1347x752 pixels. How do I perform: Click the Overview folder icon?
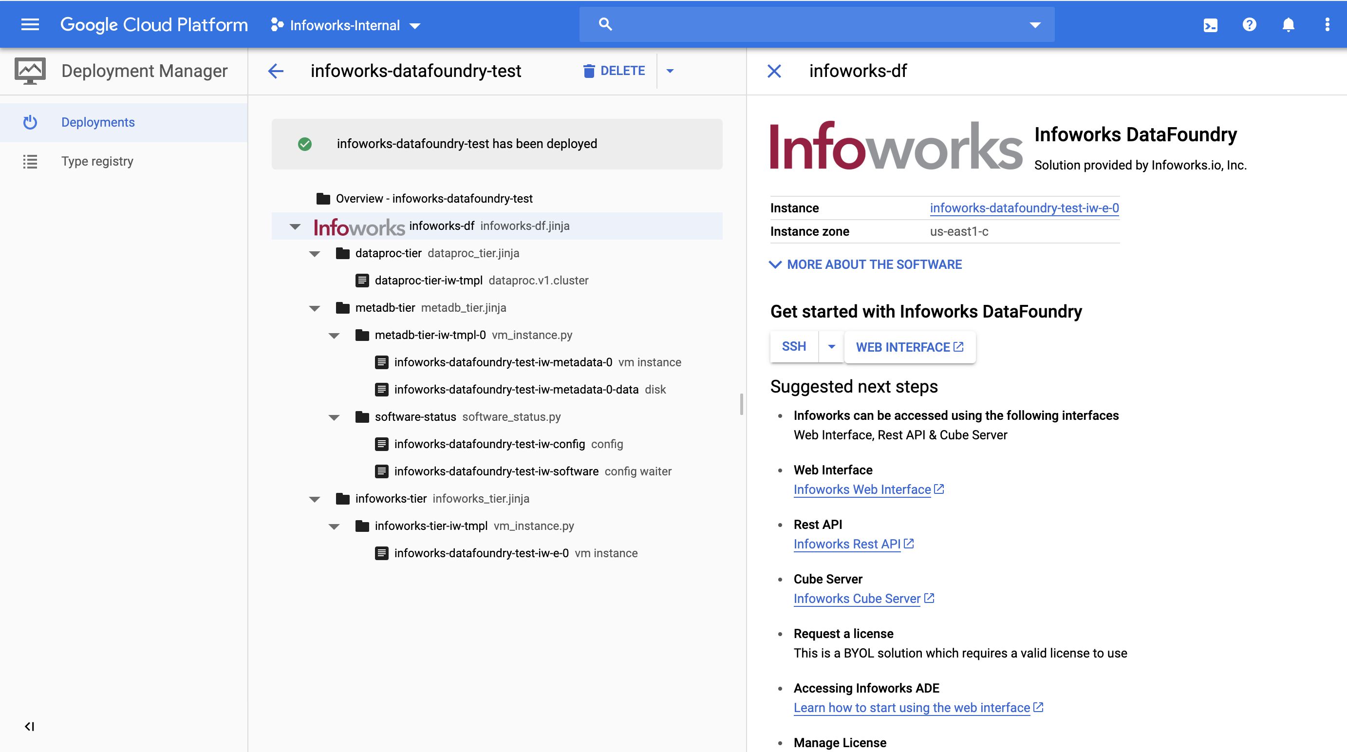pyautogui.click(x=323, y=199)
